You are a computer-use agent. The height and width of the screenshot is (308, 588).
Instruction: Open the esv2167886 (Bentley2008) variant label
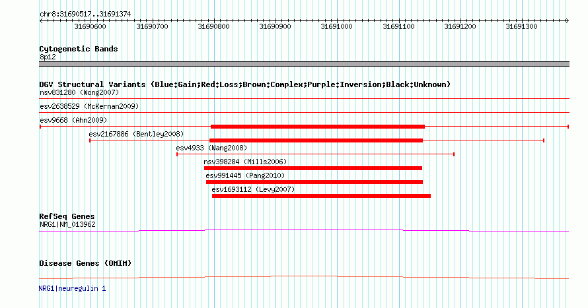(136, 134)
